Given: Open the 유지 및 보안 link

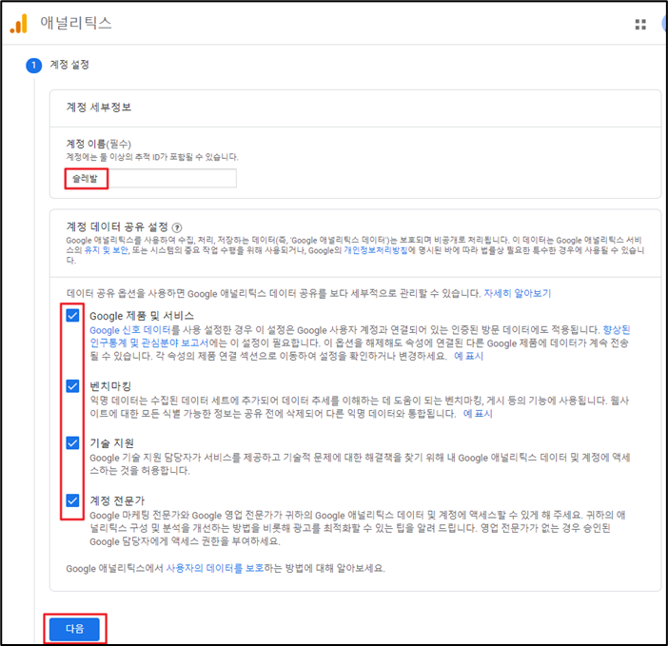Looking at the screenshot, I should [x=106, y=250].
